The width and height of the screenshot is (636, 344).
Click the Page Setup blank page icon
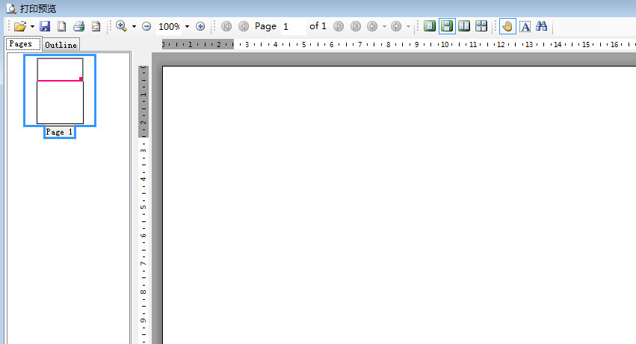pos(61,26)
